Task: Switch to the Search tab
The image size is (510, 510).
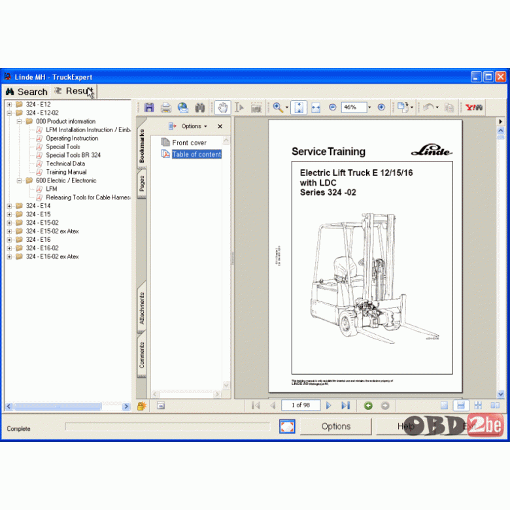Action: point(27,92)
